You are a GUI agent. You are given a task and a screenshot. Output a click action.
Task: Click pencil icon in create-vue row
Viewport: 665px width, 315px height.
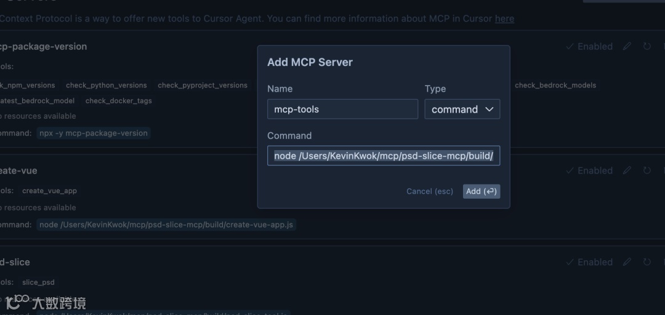point(627,170)
